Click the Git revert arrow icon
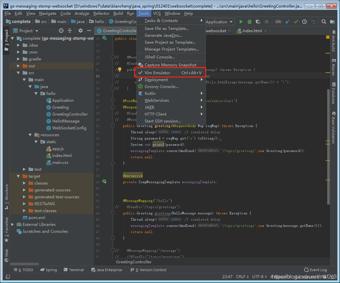The image size is (340, 283). point(313,22)
